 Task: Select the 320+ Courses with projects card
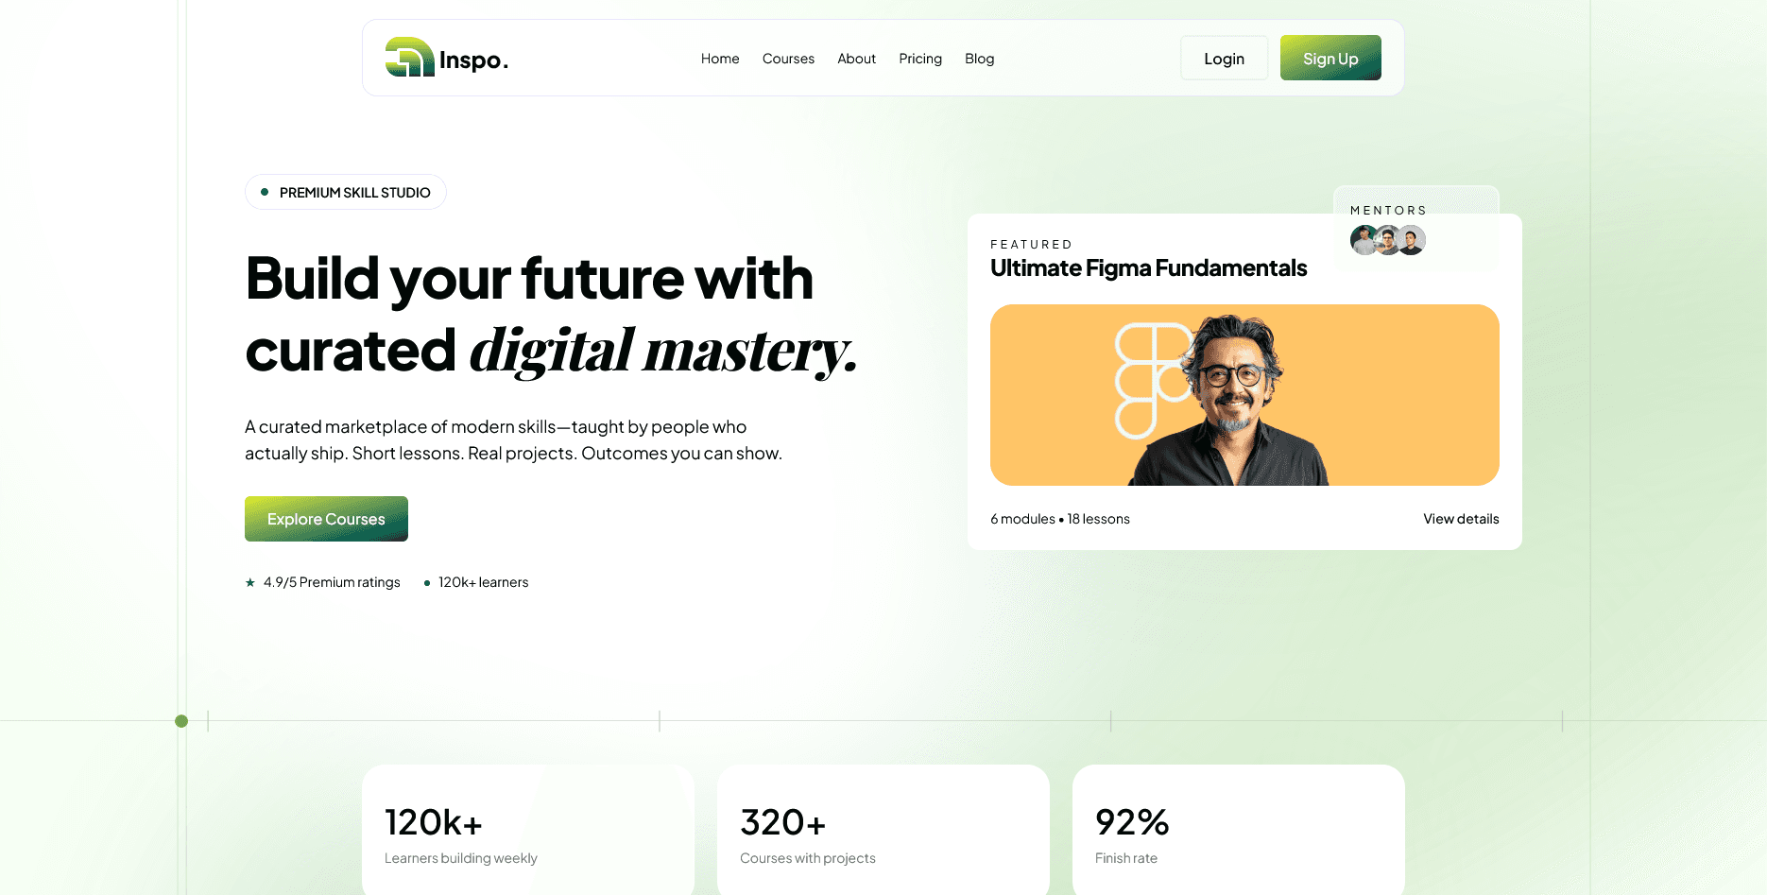coord(883,830)
